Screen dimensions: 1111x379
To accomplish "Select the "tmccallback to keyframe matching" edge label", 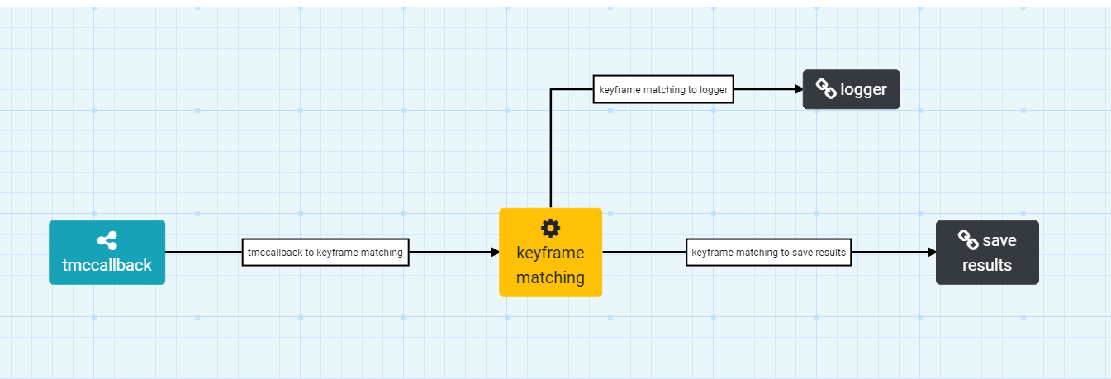I will 325,253.
